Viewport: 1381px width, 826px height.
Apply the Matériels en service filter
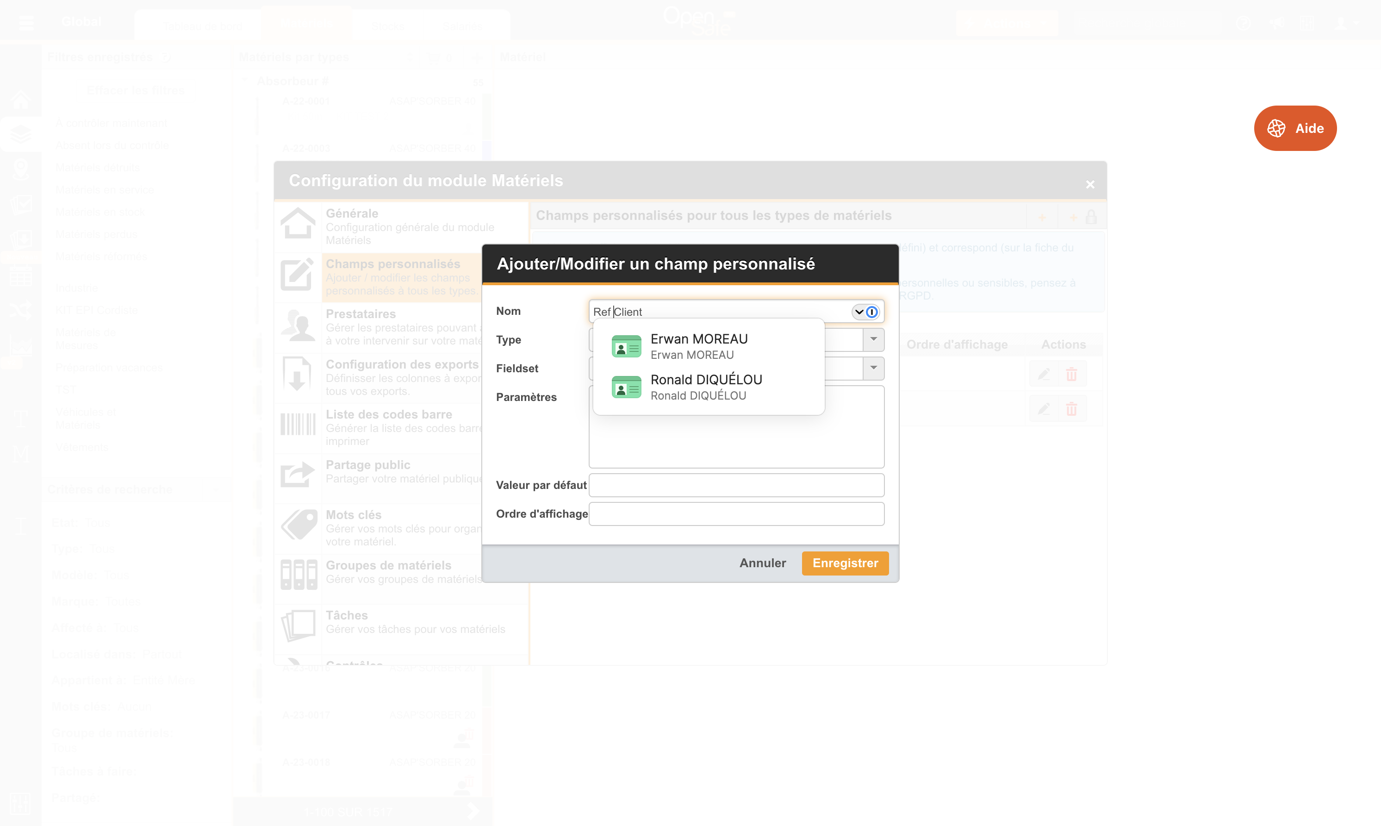(105, 190)
